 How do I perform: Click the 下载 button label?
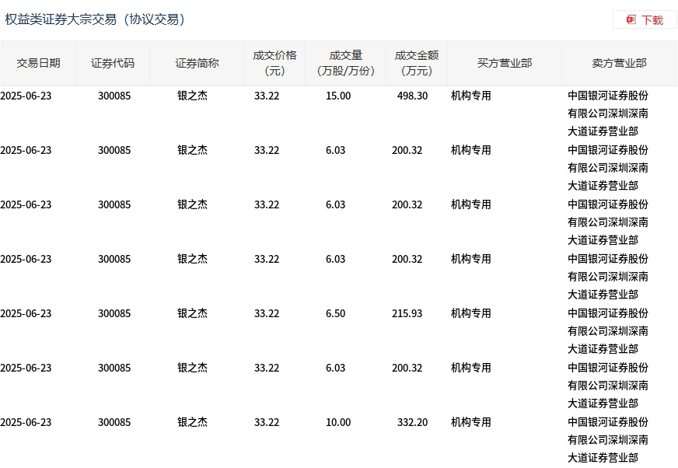click(x=652, y=20)
